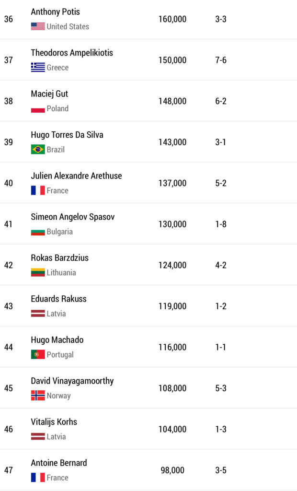Image resolution: width=297 pixels, height=491 pixels.
Task: Click the United States flag beside Anthony Potis
Action: point(38,26)
